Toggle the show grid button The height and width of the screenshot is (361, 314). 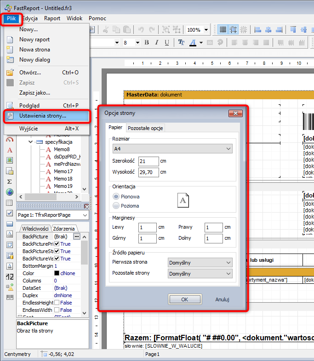[223, 30]
